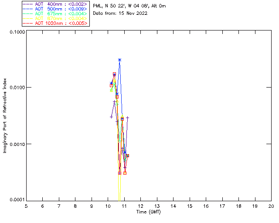
Task: Click the x-axis tick label 14
Action: point(174,206)
